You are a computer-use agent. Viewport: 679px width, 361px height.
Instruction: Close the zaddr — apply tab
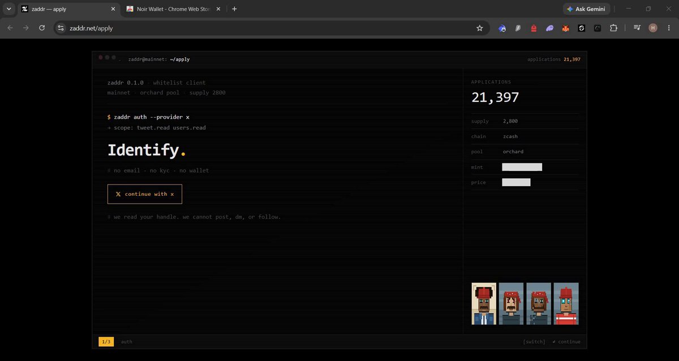(113, 9)
